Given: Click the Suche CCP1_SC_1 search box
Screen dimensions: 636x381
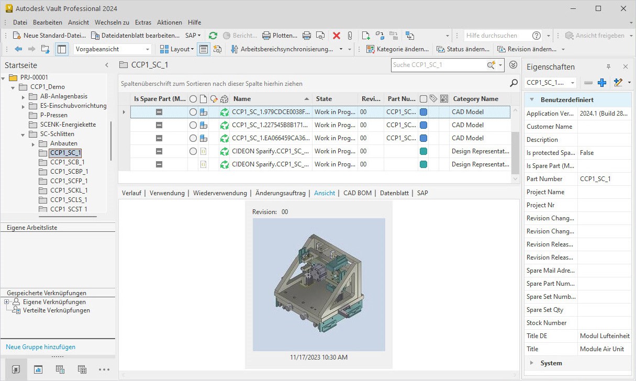Looking at the screenshot, I should click(x=439, y=65).
